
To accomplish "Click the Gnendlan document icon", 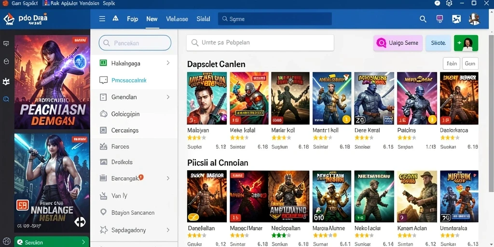I will [x=103, y=97].
